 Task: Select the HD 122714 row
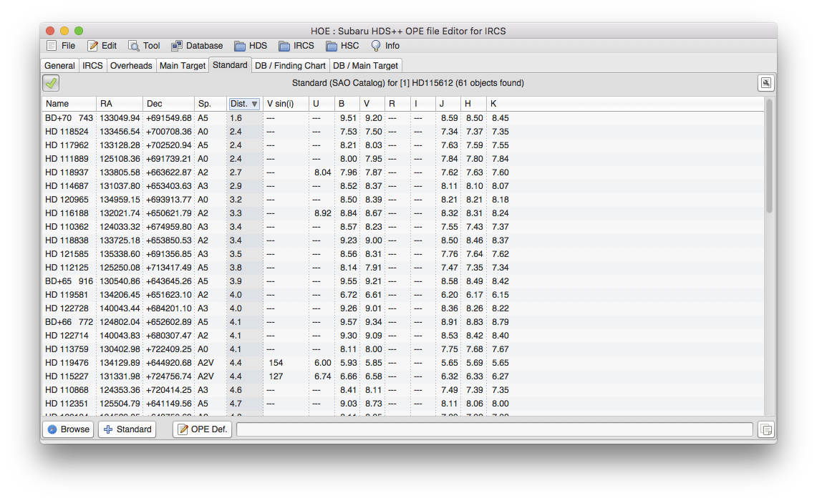click(402, 336)
